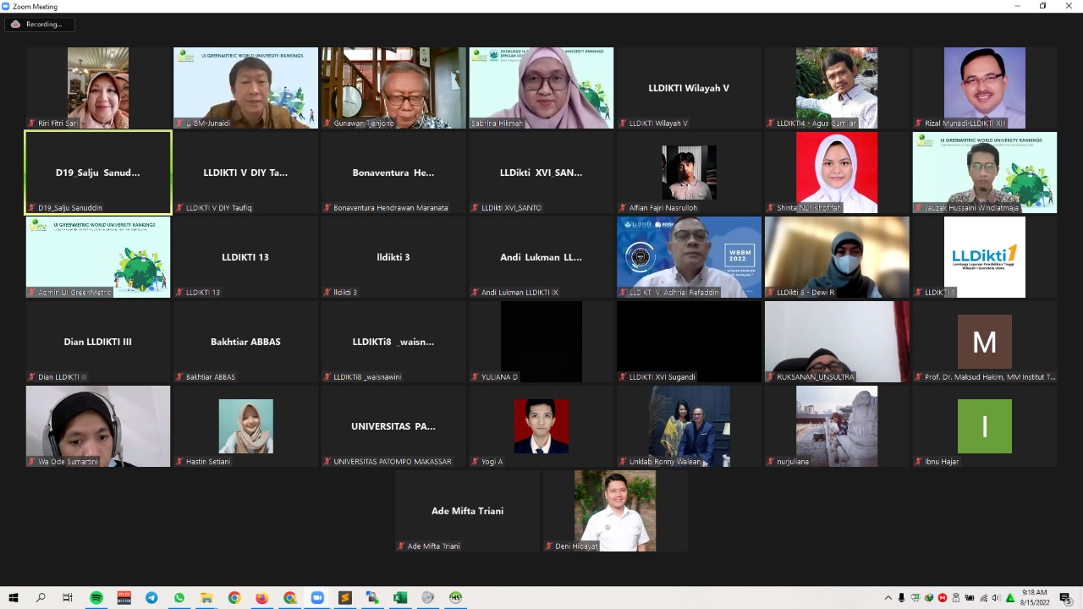Screen dimensions: 1083x609
Task: Open Spotify from the taskbar
Action: pos(96,598)
